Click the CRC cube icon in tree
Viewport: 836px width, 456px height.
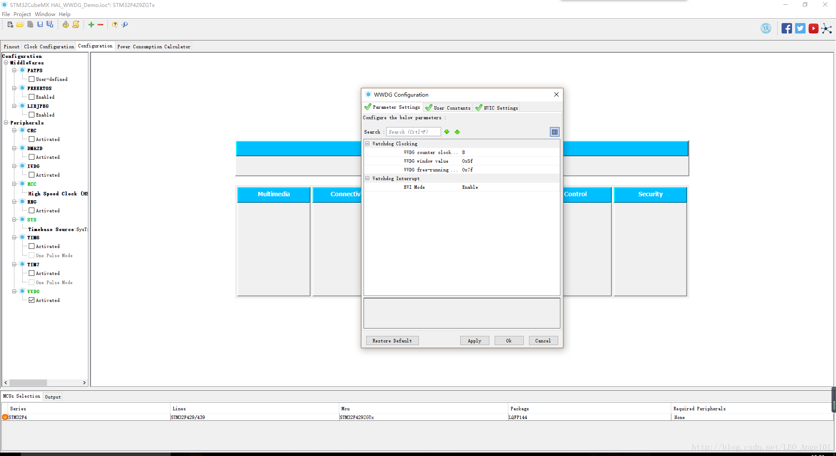(x=22, y=130)
